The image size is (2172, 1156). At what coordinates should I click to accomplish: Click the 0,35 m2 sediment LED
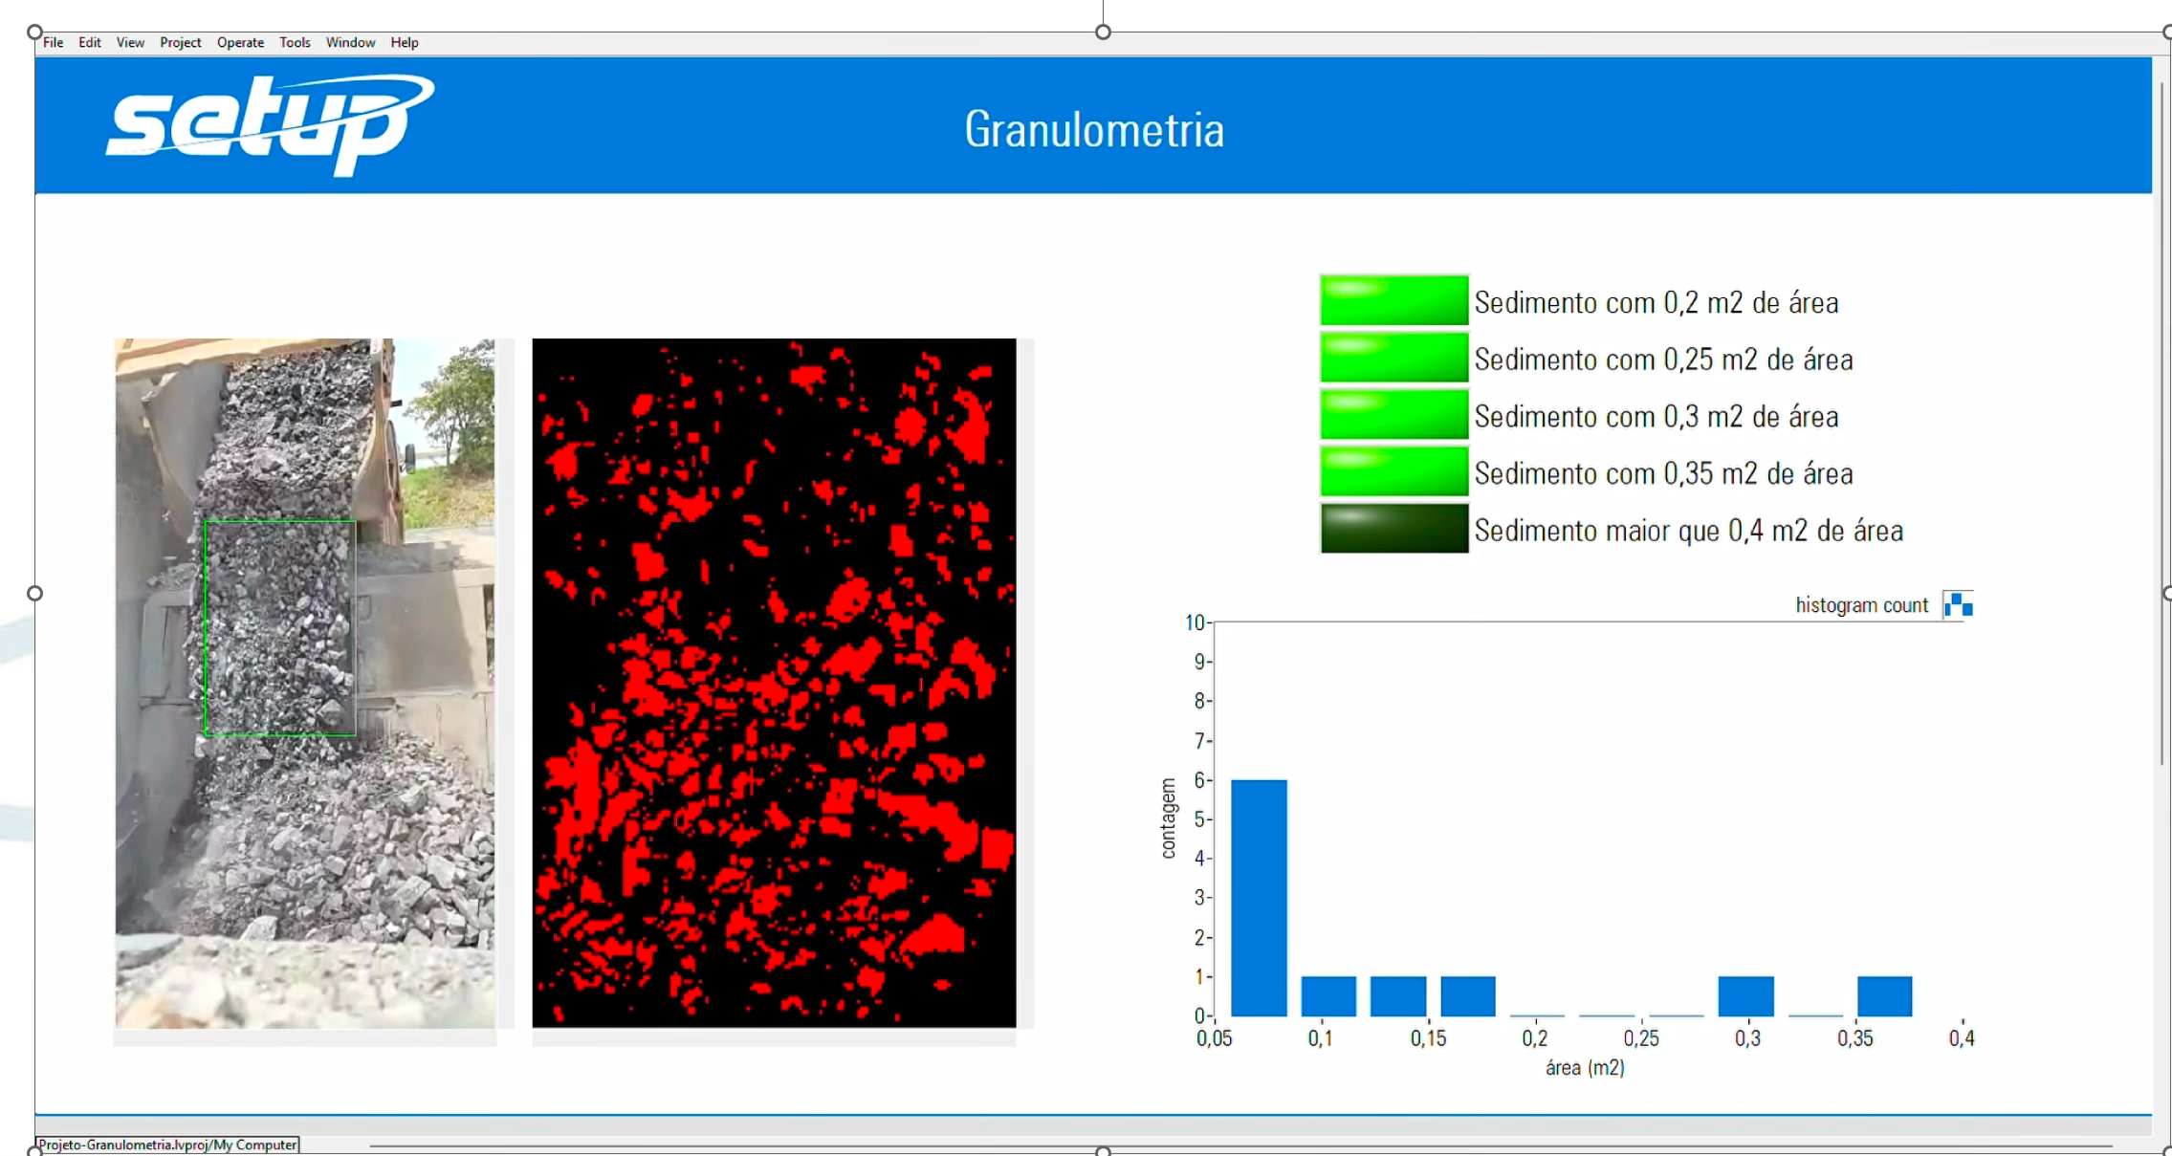pyautogui.click(x=1393, y=472)
